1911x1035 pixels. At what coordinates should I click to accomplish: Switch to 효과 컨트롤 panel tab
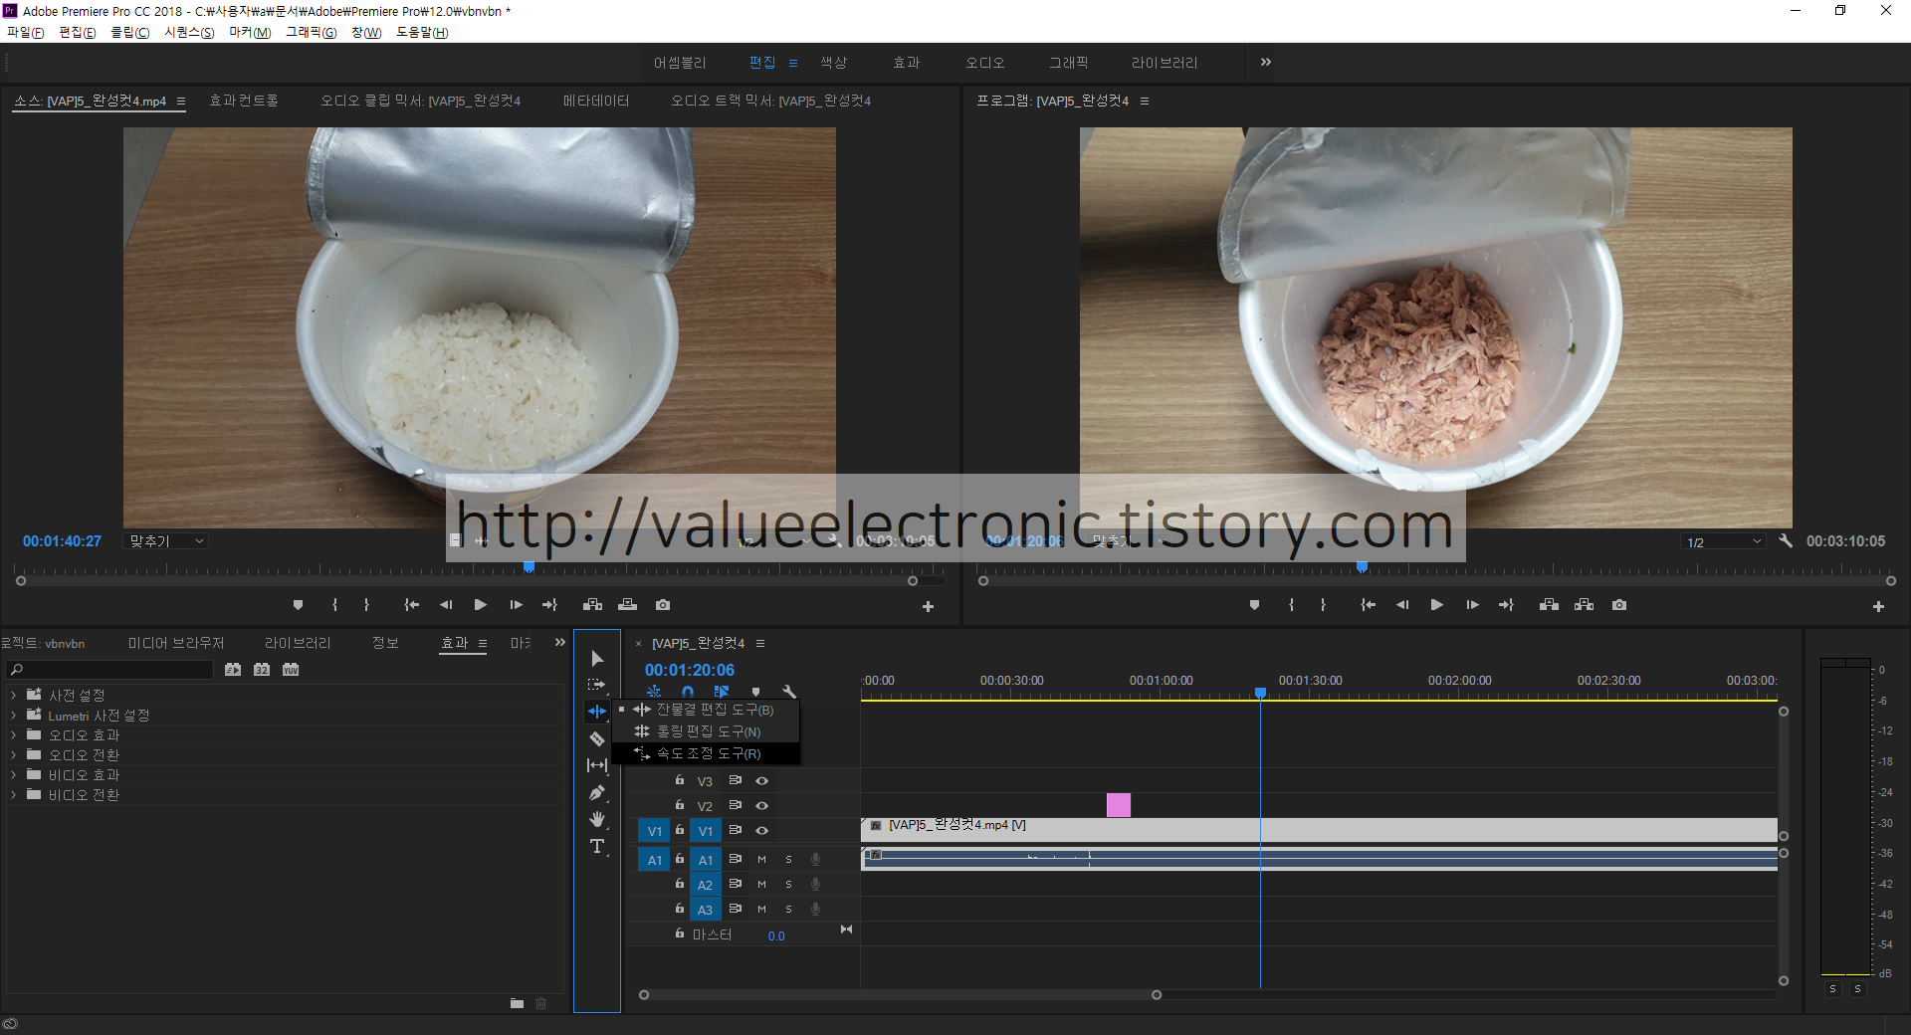click(x=244, y=101)
